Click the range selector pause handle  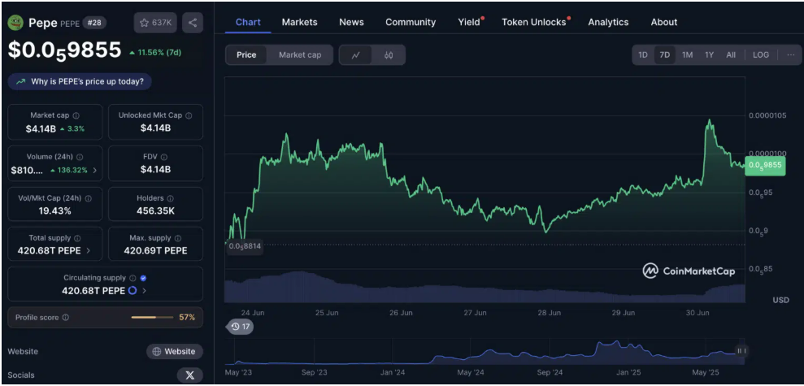(741, 350)
